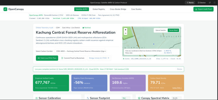Click the pulse icon beside Sensor Footprint

pos(88,98)
